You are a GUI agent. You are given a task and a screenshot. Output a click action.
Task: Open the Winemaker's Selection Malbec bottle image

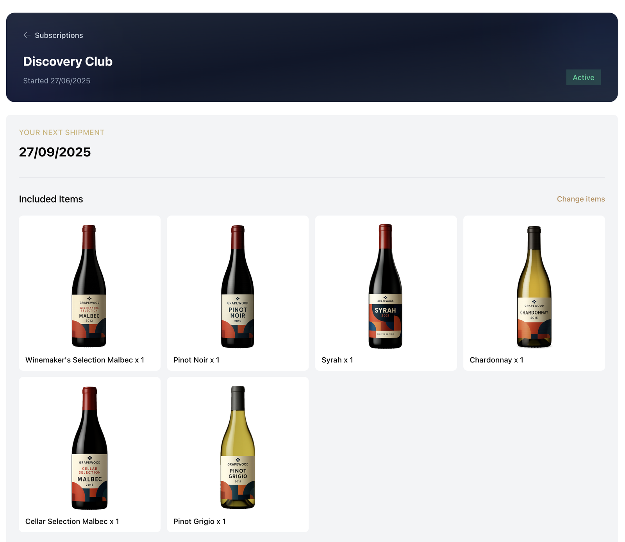[x=89, y=286]
